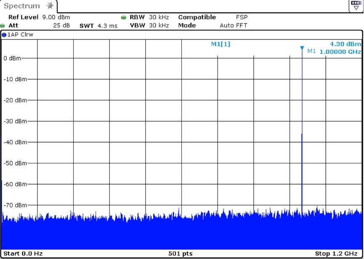Click the RBW 30 kHz value
Screen dimensions: 364x259
click(159, 17)
